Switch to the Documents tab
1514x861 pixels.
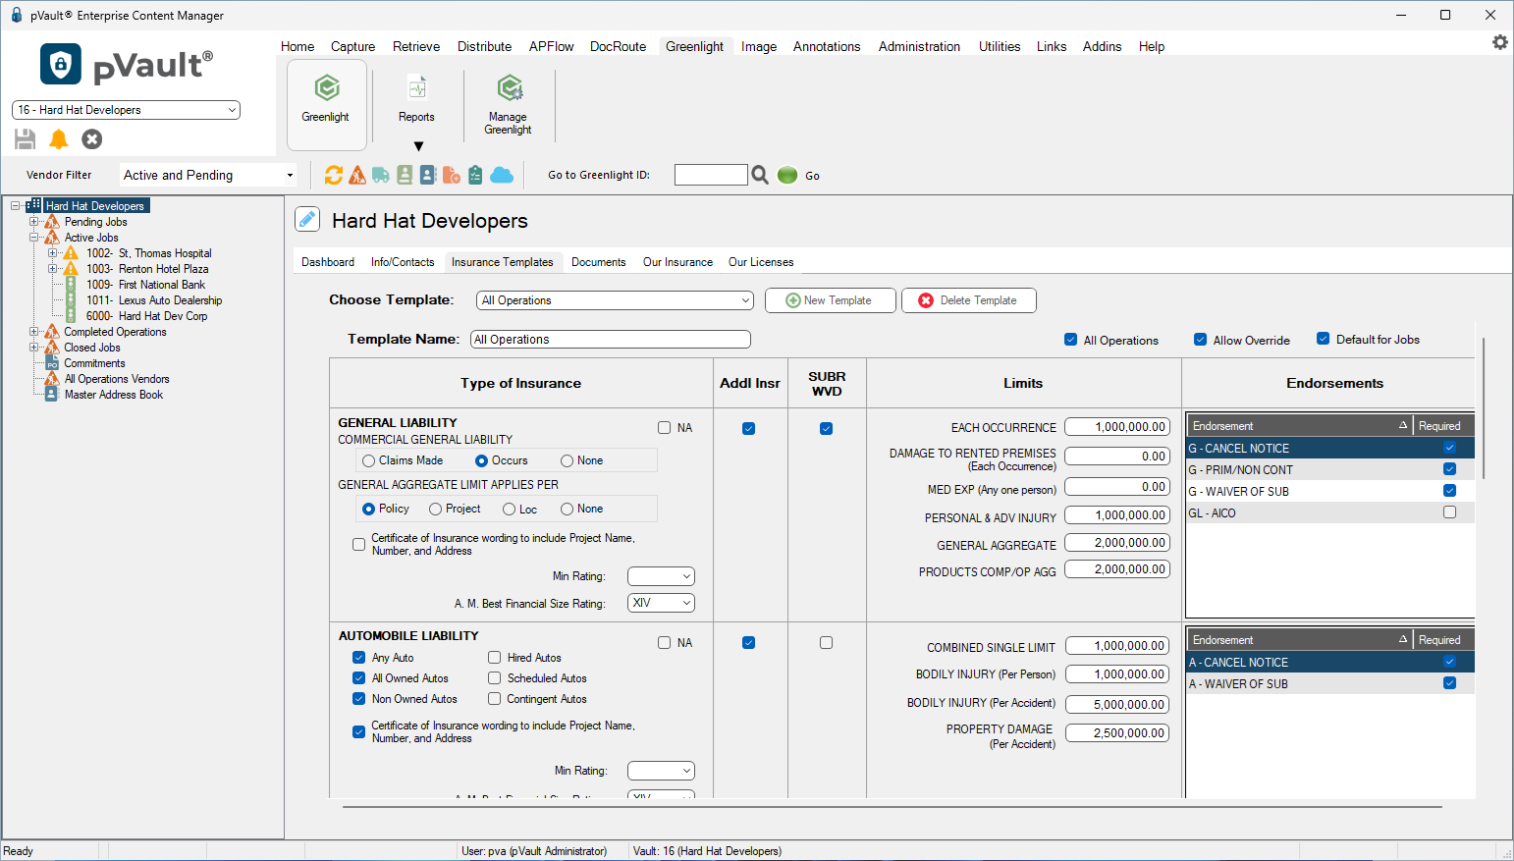click(598, 262)
